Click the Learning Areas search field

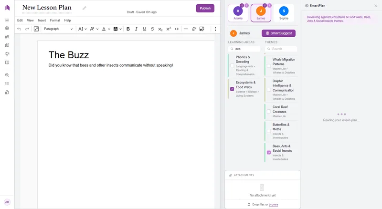tap(244, 49)
